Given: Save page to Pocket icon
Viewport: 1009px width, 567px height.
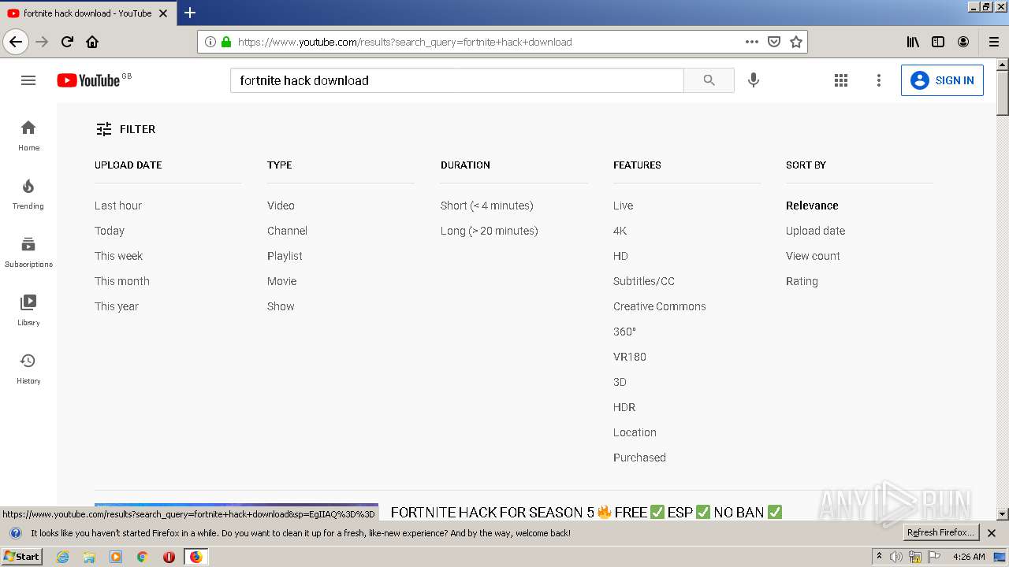Looking at the screenshot, I should (774, 42).
